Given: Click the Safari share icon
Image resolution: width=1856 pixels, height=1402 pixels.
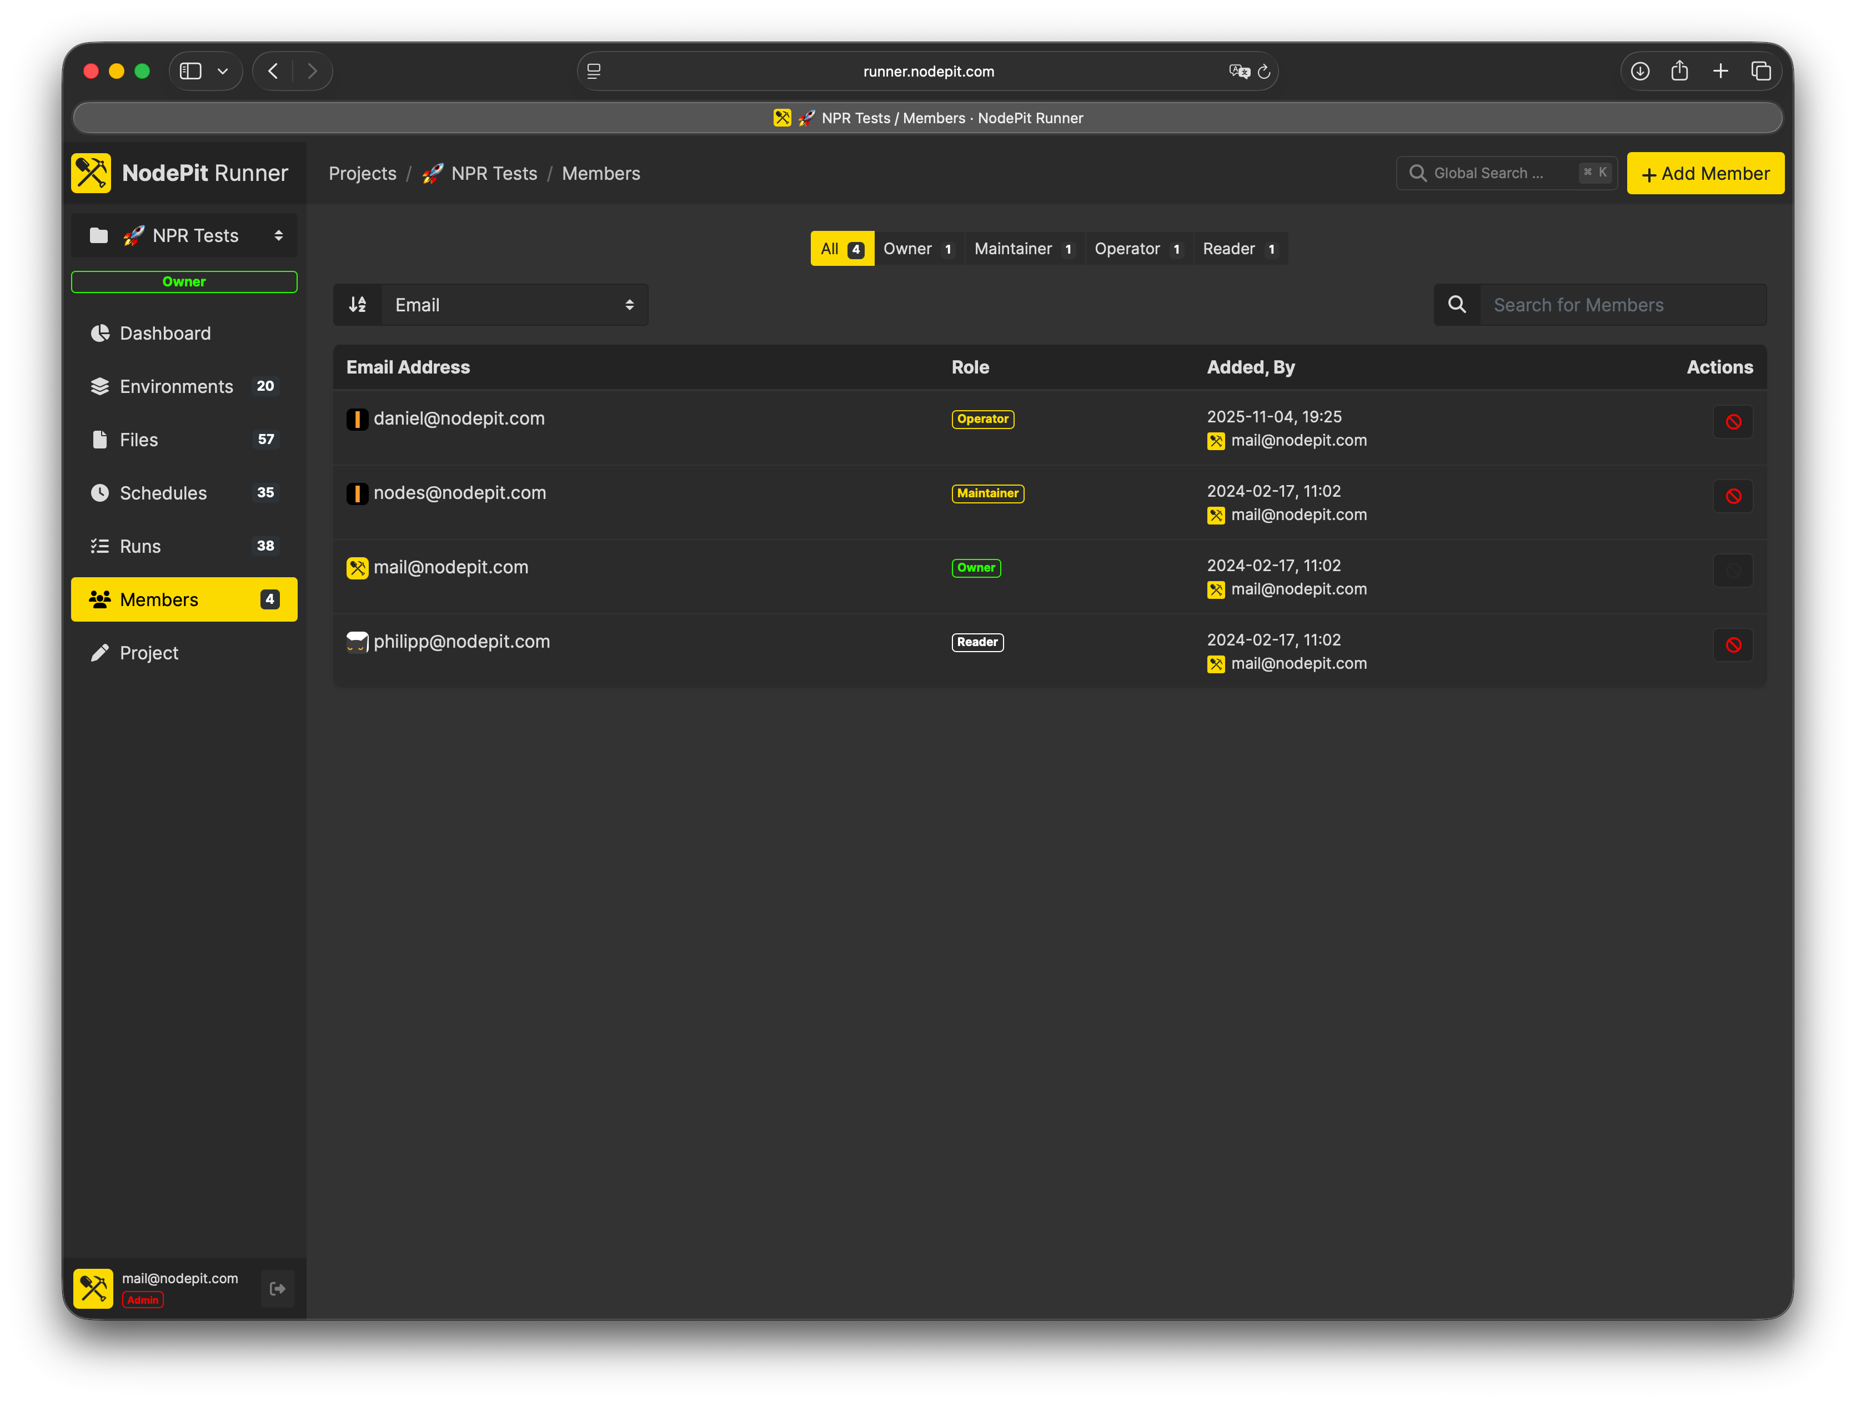Looking at the screenshot, I should click(x=1680, y=71).
